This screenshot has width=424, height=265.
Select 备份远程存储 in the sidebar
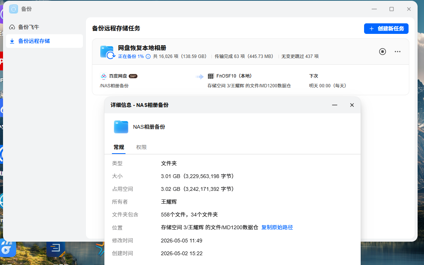pos(44,41)
